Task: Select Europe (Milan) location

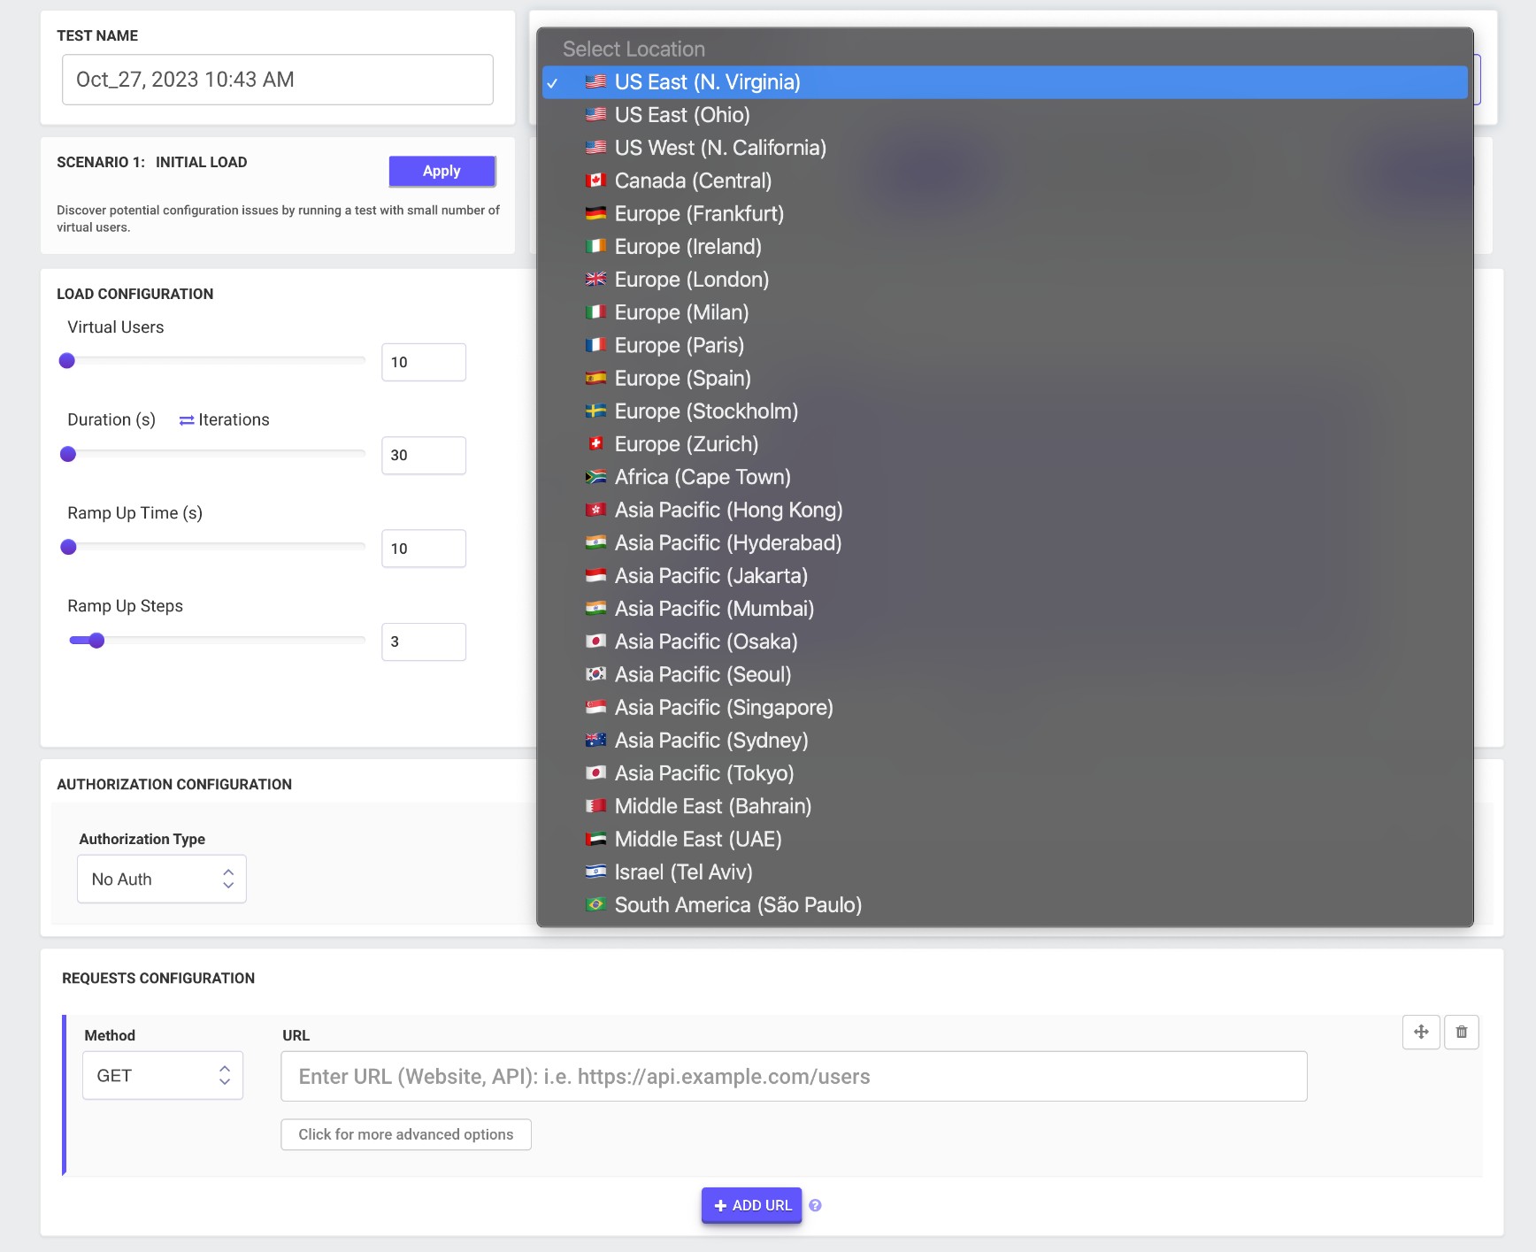Action: pos(1004,312)
